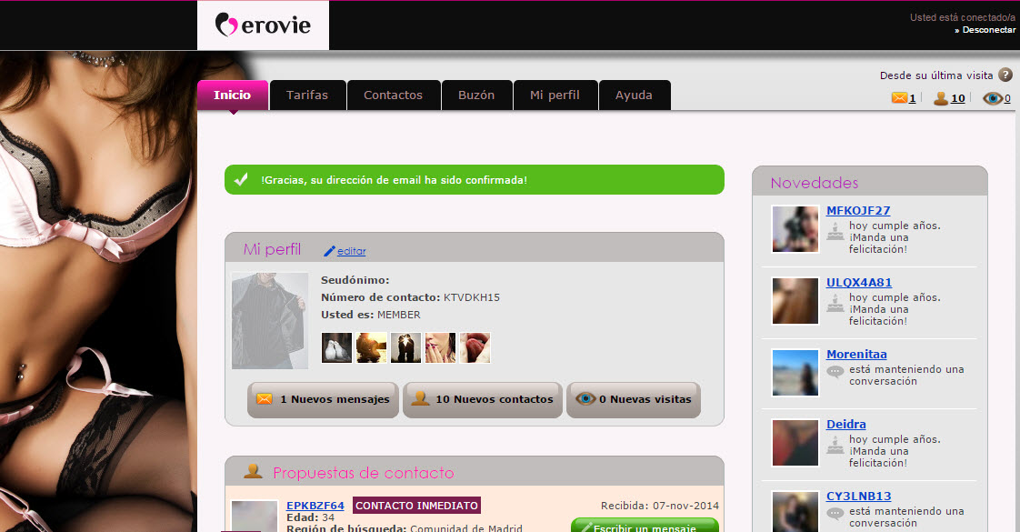Viewport: 1020px width, 532px height.
Task: Click person icon beside Propuestas de contacto
Action: tap(253, 471)
